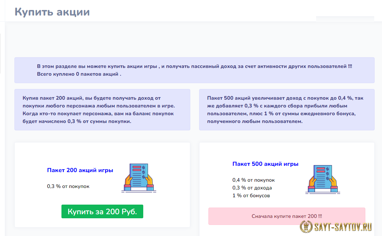Click the narrow sidebar strip at the left edge
Screen dimensions: 382x236
point(2,54)
